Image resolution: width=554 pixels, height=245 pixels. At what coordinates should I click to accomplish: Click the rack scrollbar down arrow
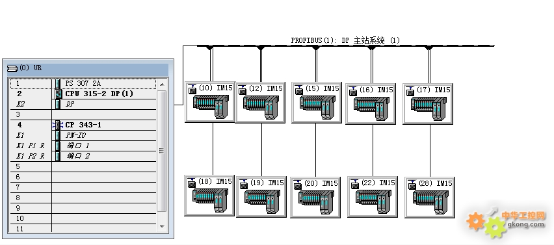[x=162, y=226]
